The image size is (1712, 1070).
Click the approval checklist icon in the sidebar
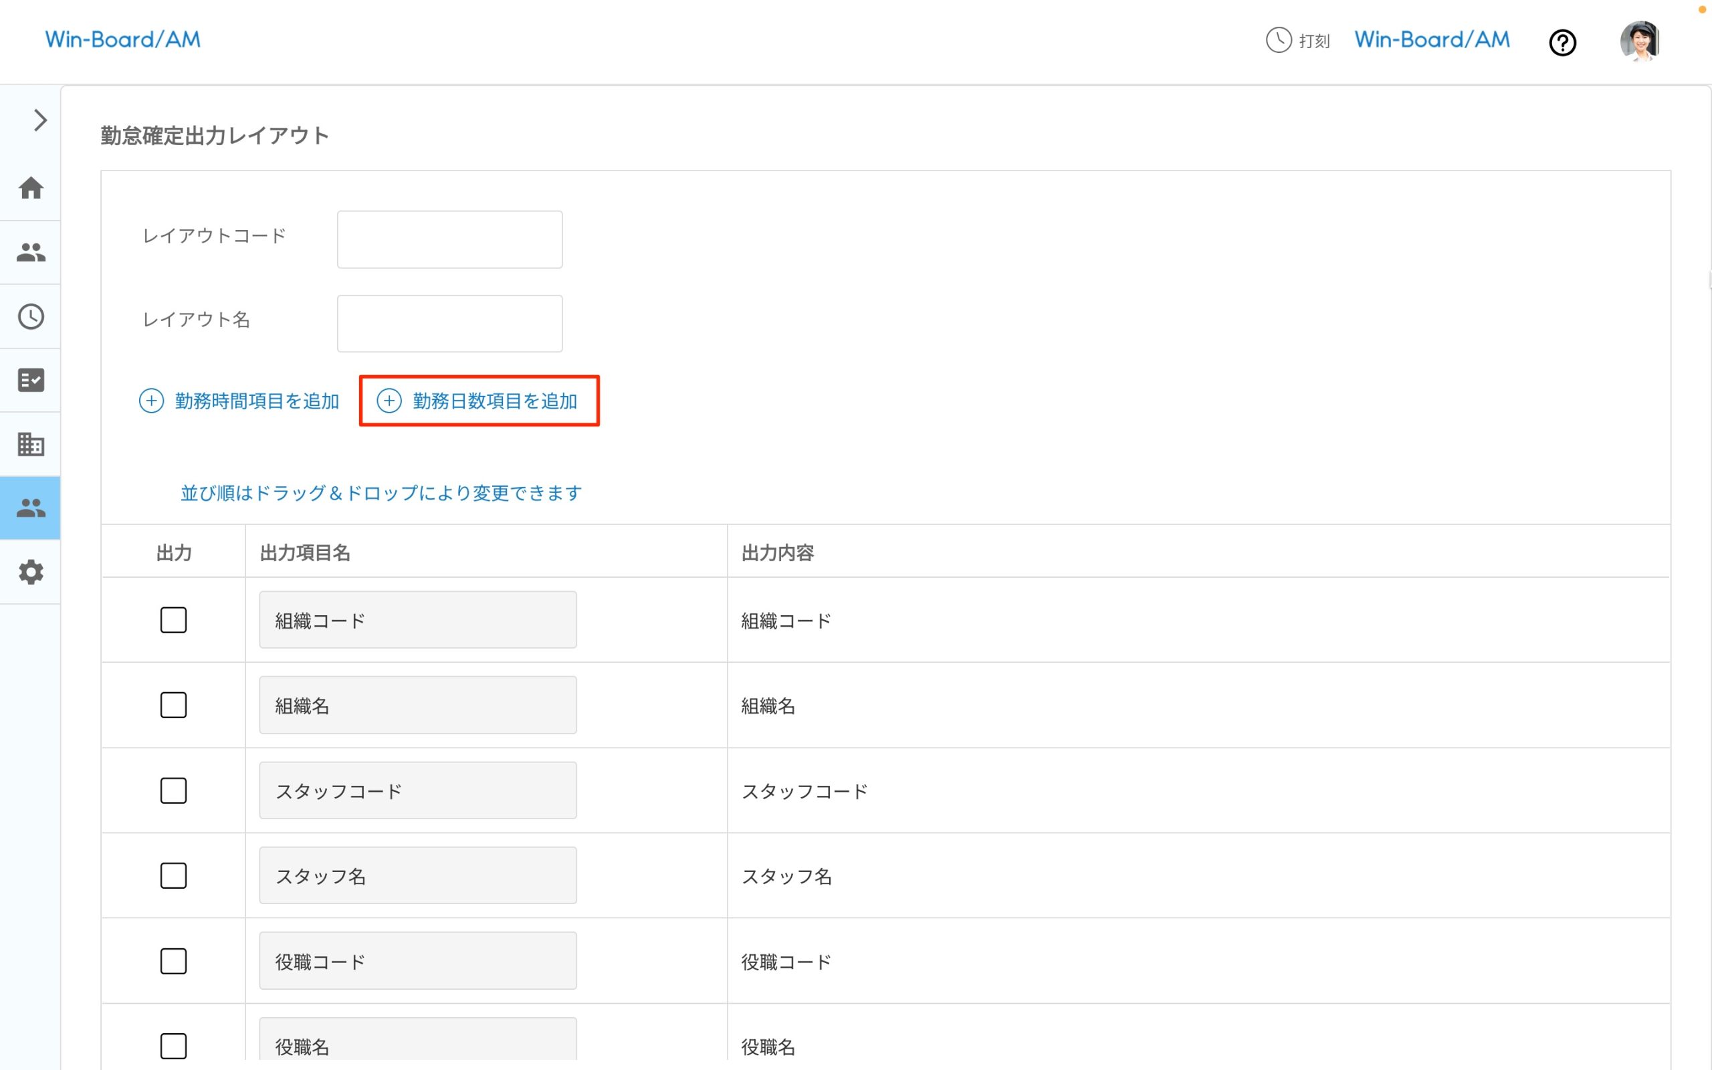click(x=30, y=380)
